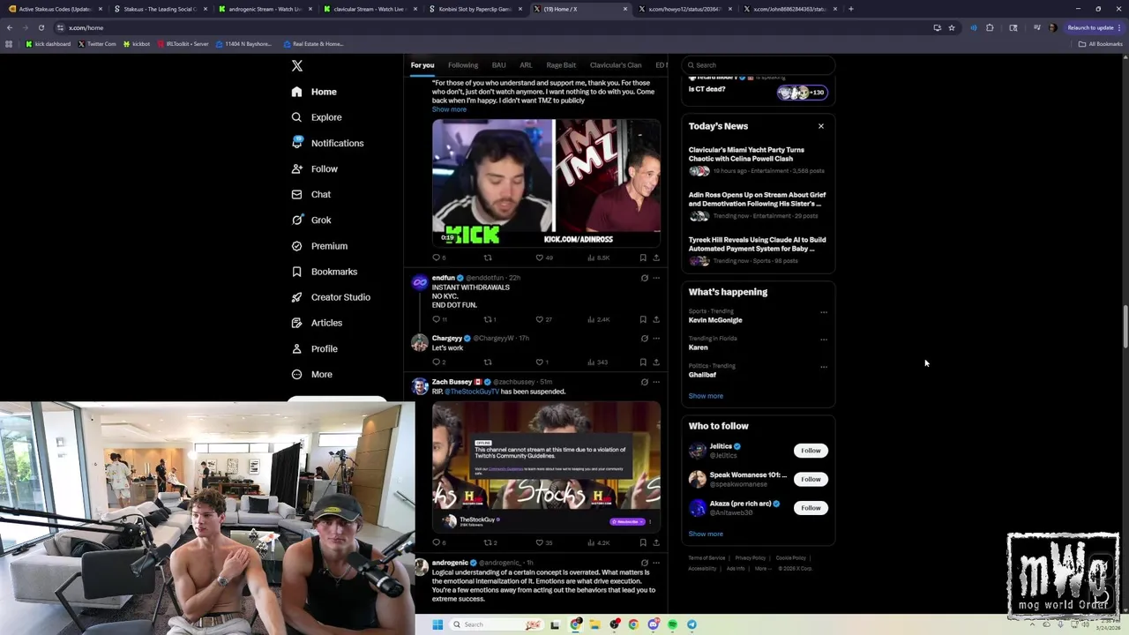The width and height of the screenshot is (1129, 635).
Task: Open the Follow page in the sidebar
Action: (315, 168)
